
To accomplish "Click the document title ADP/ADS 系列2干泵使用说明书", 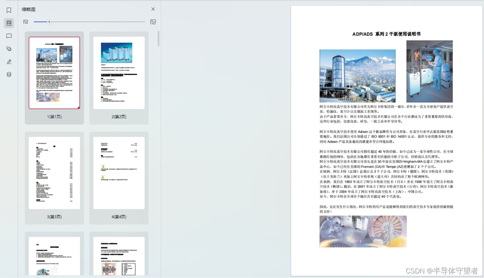I will 386,34.
